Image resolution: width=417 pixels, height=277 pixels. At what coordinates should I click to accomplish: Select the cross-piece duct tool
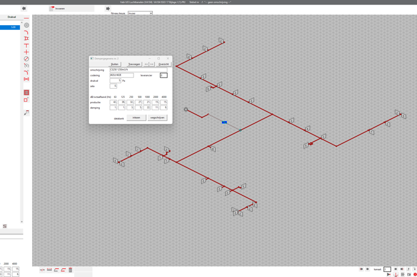pos(26,52)
